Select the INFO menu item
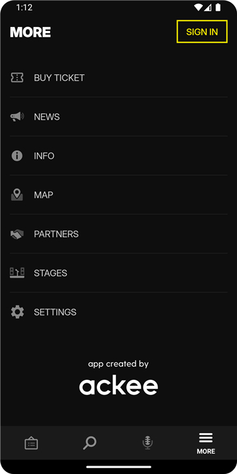Viewport: 237px width, 474px height. (x=118, y=155)
